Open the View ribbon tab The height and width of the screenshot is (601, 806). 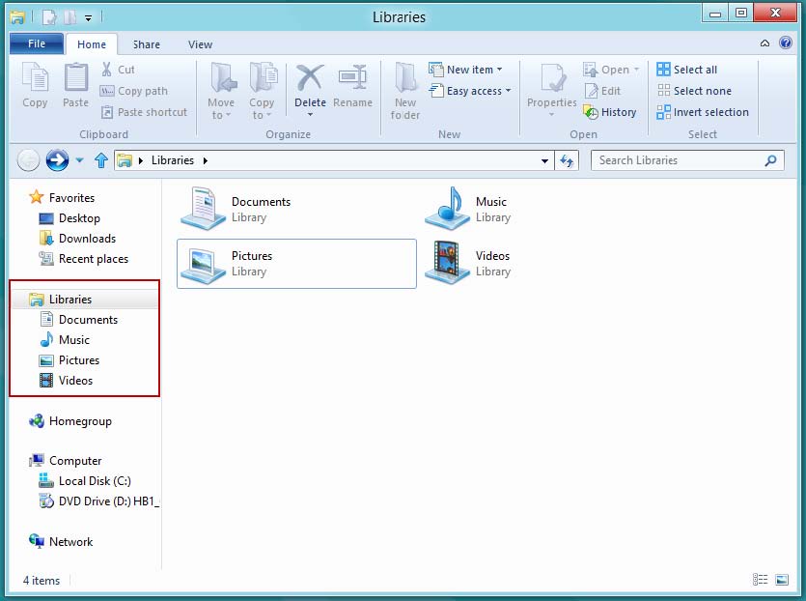click(200, 44)
